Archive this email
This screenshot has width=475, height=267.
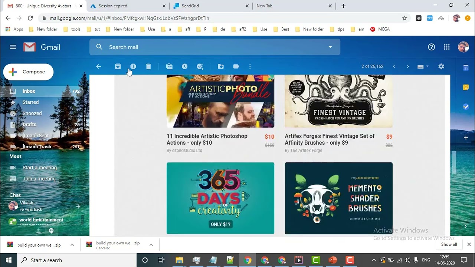118,66
